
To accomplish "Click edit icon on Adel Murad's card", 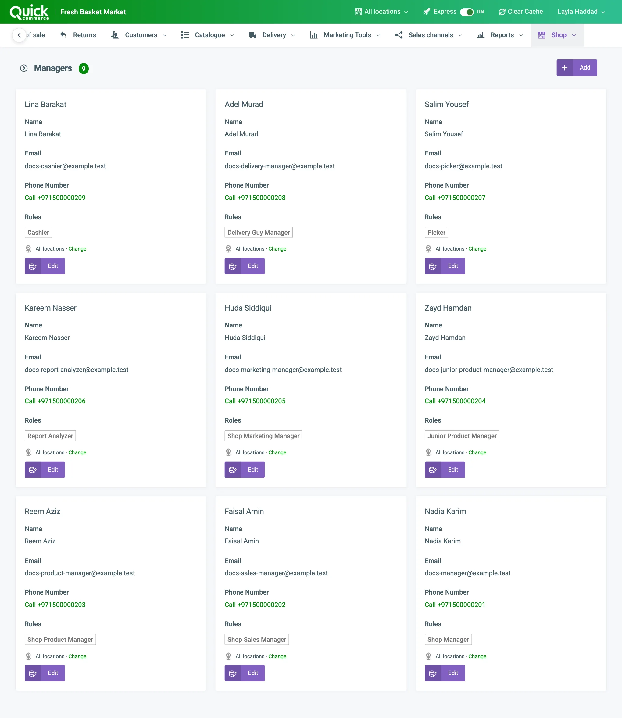I will pos(233,266).
